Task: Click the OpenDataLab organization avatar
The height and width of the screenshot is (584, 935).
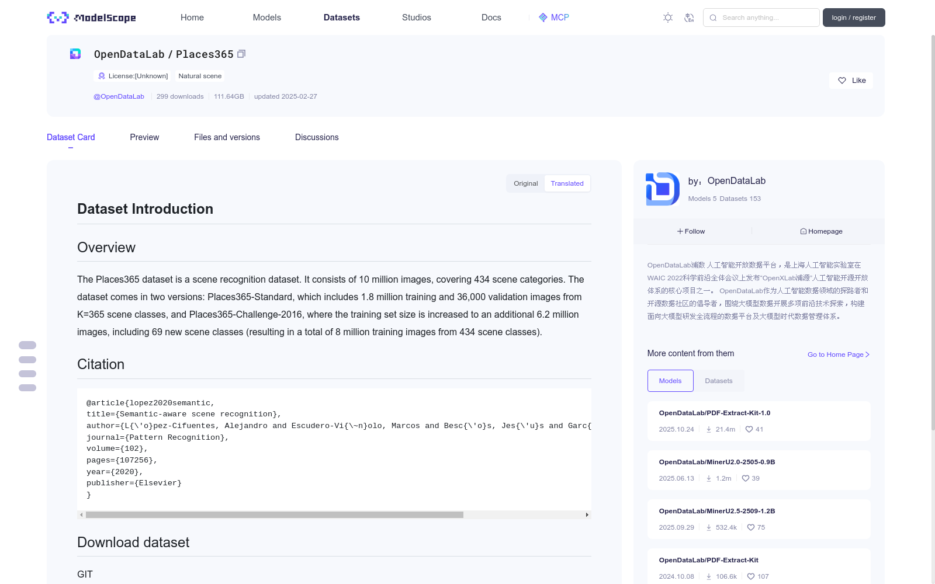Action: pos(663,189)
